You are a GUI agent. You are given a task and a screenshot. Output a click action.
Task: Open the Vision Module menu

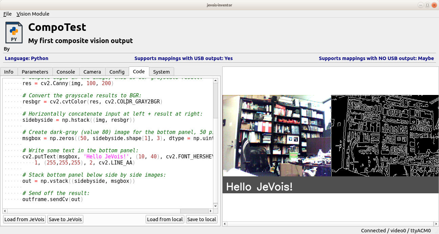(x=33, y=14)
